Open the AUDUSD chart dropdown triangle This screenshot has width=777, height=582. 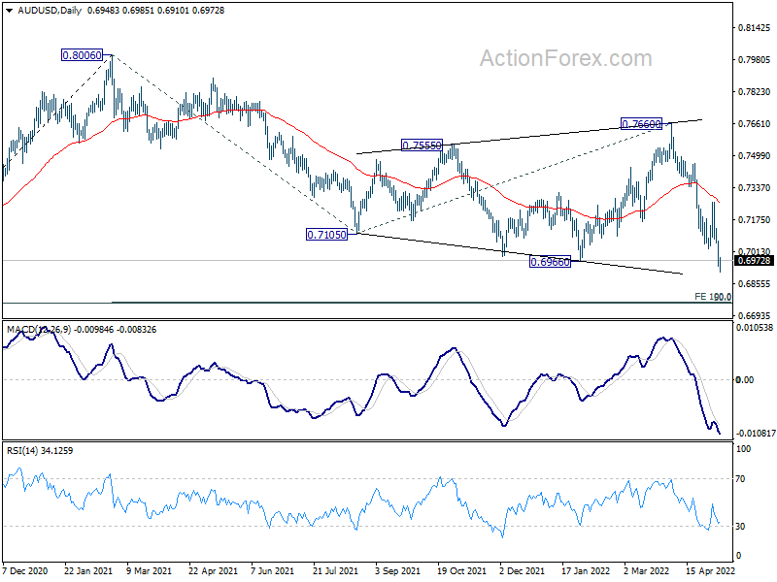[9, 11]
